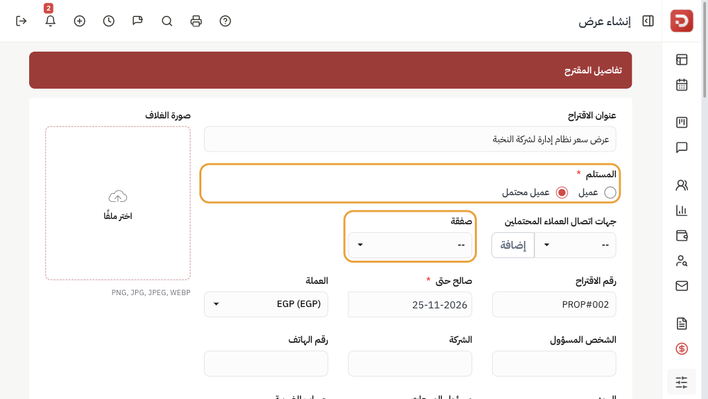Click the printer icon

(x=196, y=21)
